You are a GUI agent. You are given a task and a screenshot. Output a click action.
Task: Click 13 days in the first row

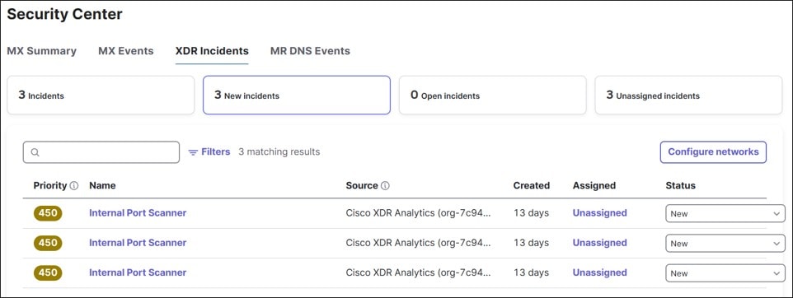(531, 213)
